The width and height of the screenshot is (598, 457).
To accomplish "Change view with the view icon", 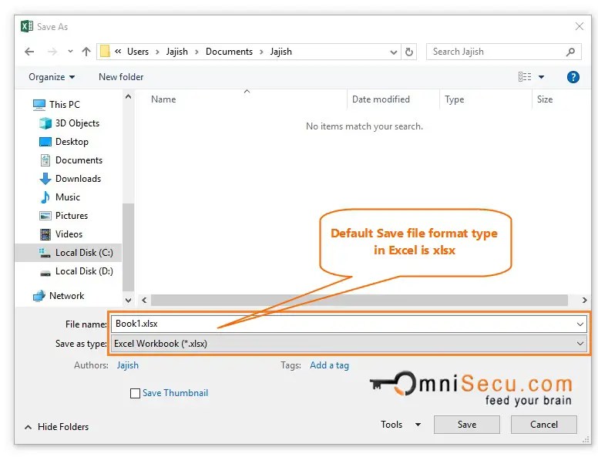I will click(525, 76).
